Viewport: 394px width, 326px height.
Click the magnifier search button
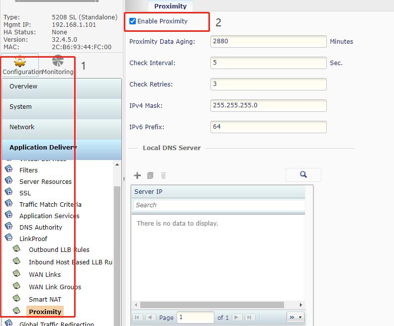303,174
